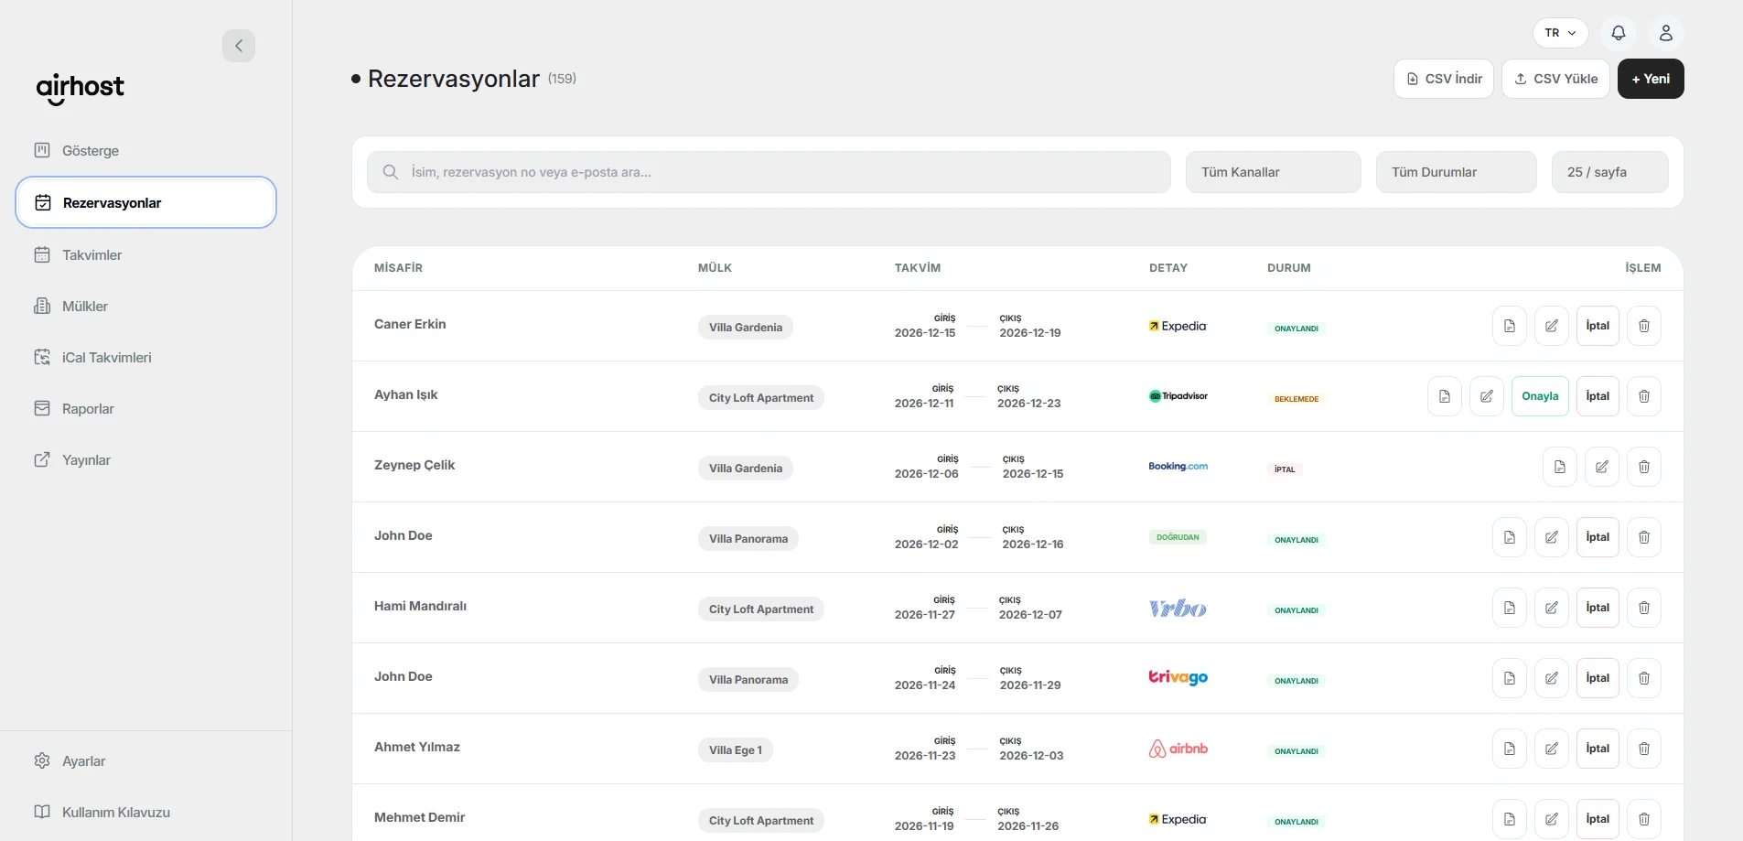Image resolution: width=1743 pixels, height=841 pixels.
Task: View document for John Doe 2026-12-02 reservation
Action: tap(1510, 537)
